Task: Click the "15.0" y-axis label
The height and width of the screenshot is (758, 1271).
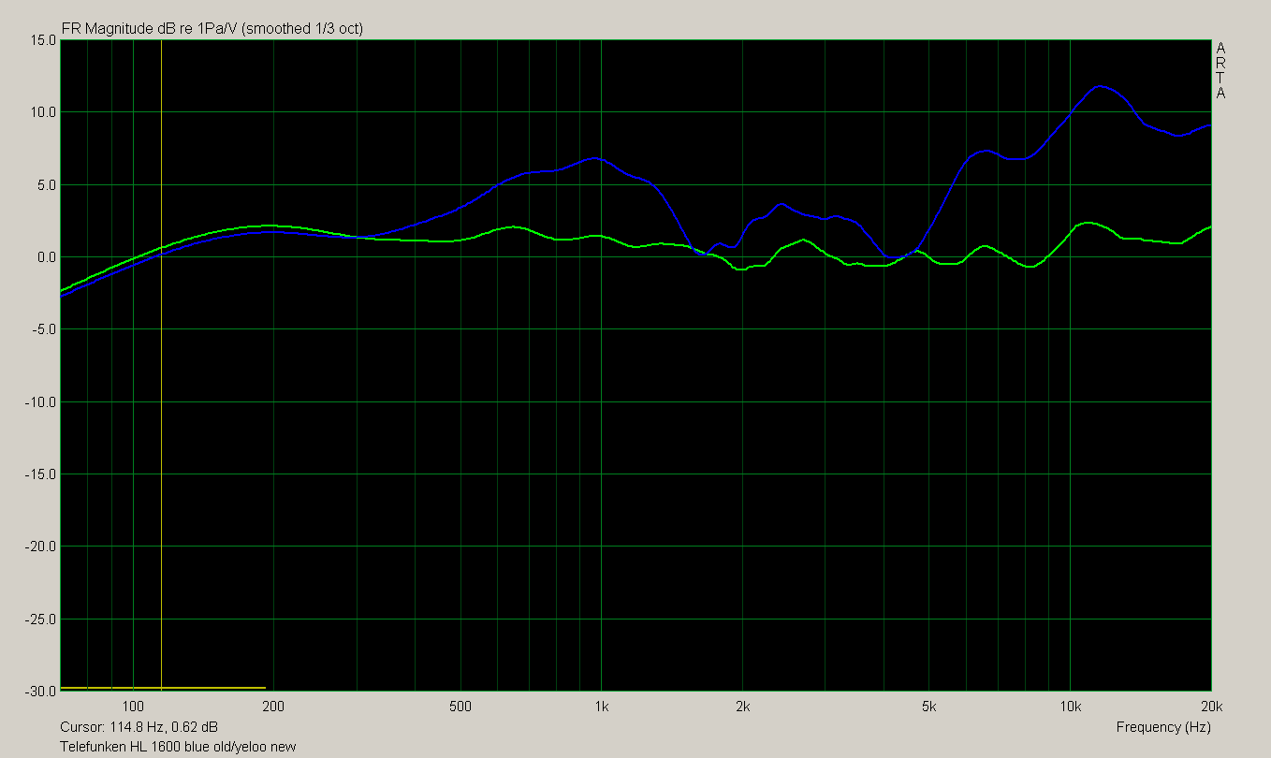Action: [43, 40]
